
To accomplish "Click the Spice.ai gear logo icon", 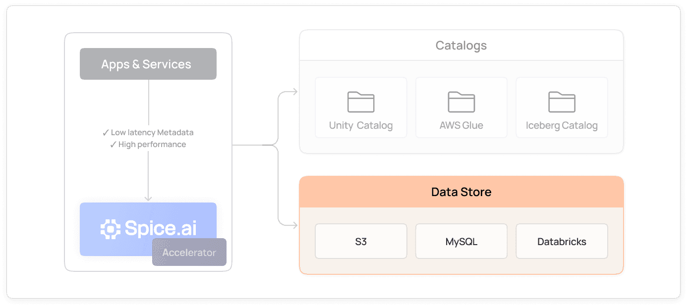I will click(110, 229).
